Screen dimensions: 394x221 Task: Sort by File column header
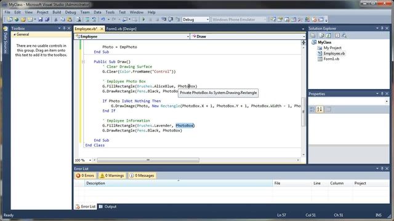(x=292, y=183)
